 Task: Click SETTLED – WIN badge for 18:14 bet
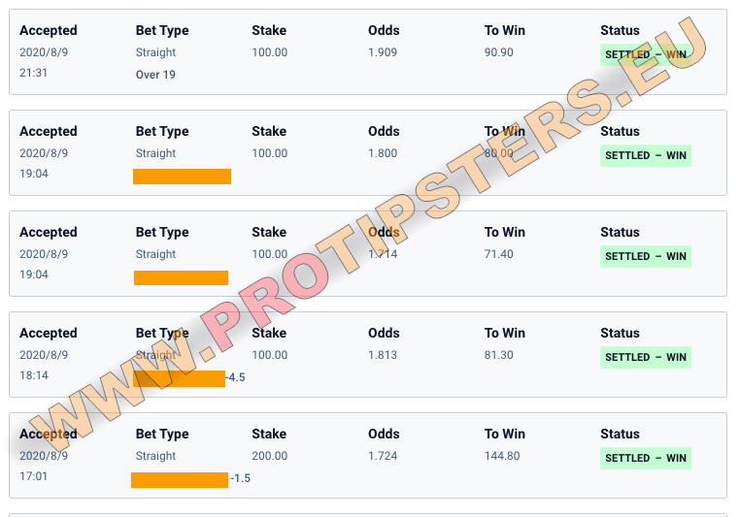tap(645, 357)
